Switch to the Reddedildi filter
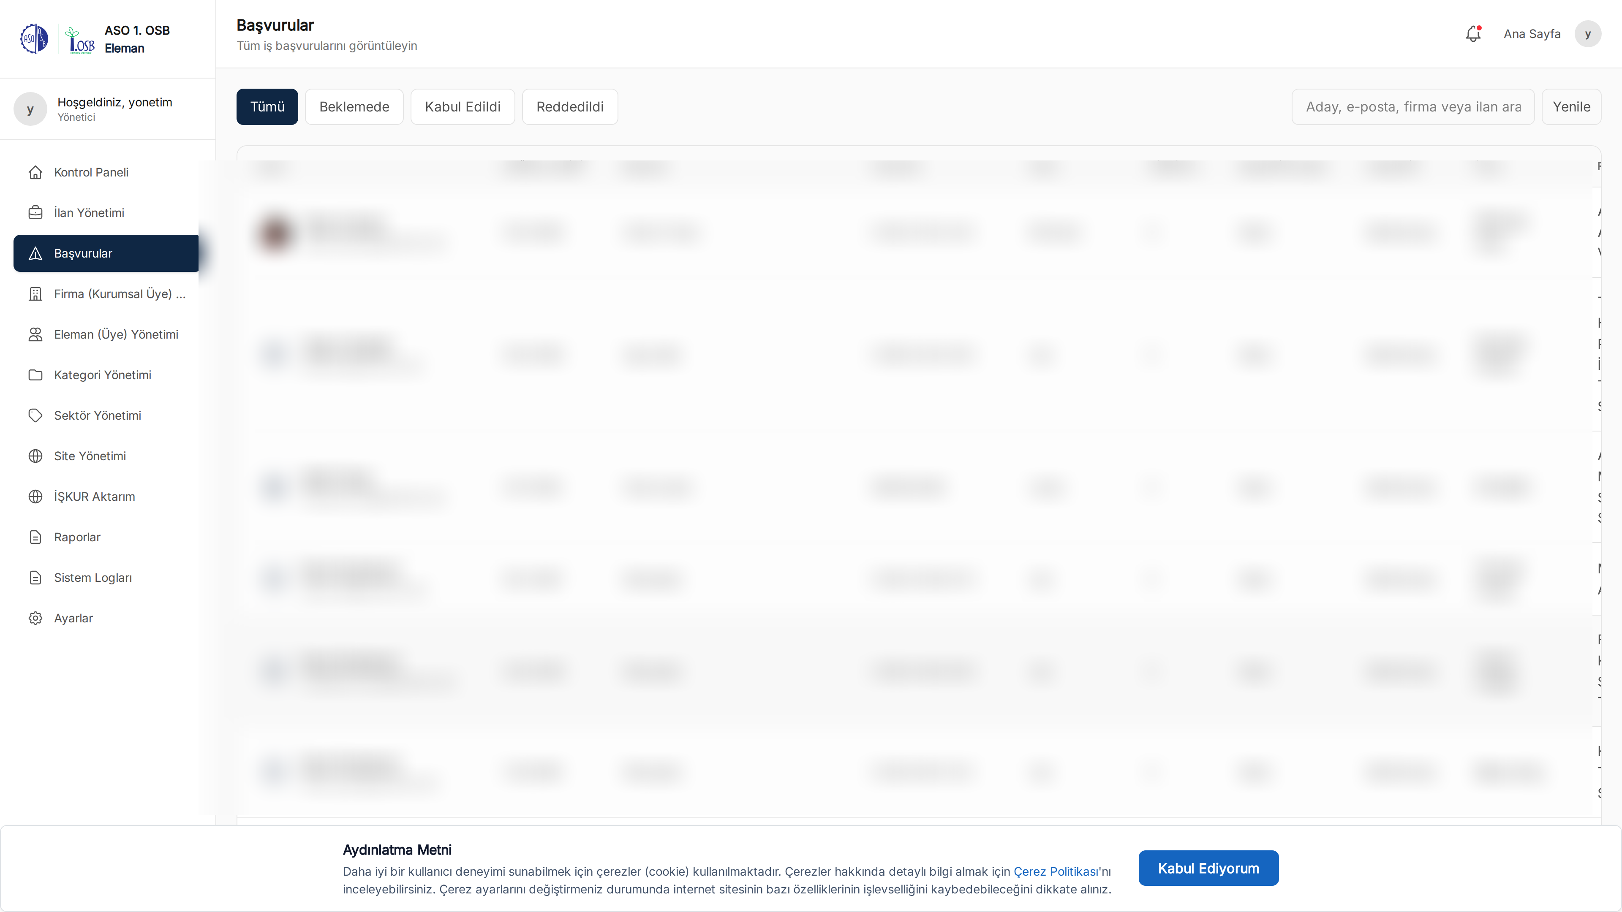The height and width of the screenshot is (912, 1622). 569,107
